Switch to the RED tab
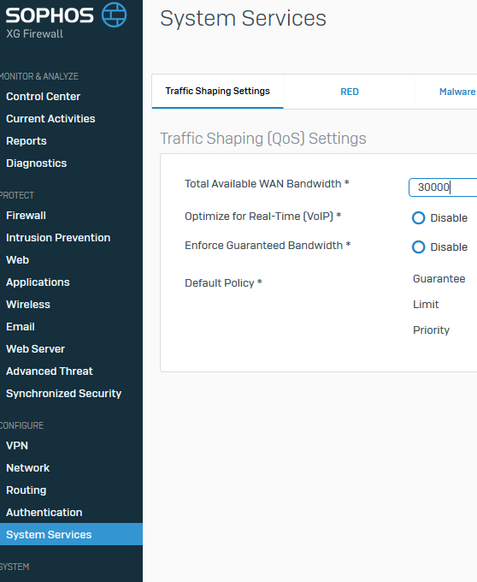This screenshot has height=582, width=477. tap(350, 92)
